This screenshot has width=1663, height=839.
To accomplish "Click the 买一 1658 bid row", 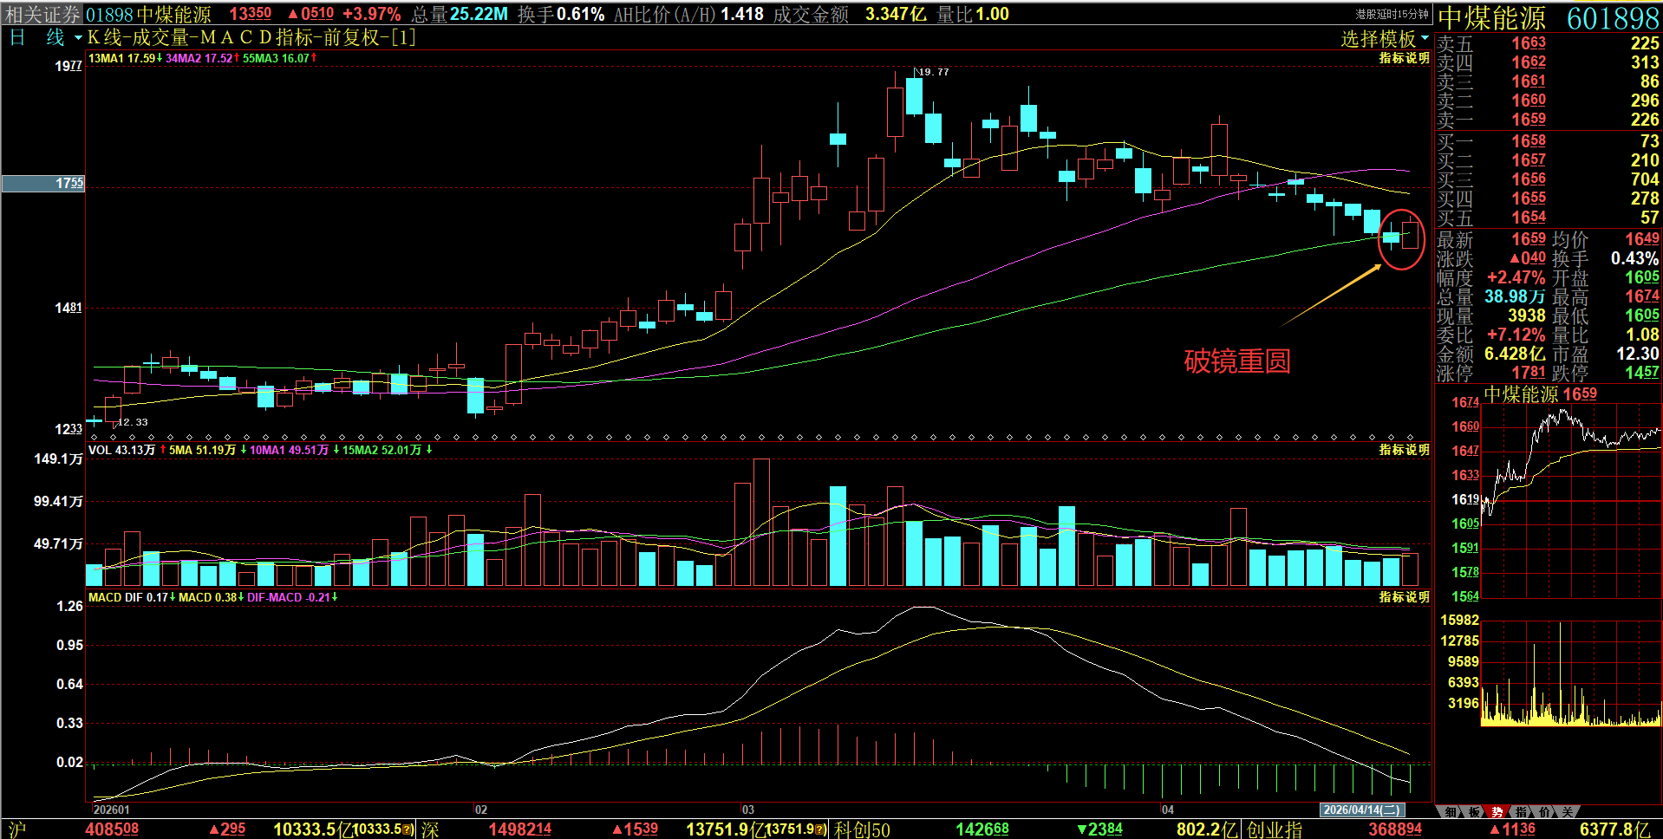I will tap(1548, 141).
